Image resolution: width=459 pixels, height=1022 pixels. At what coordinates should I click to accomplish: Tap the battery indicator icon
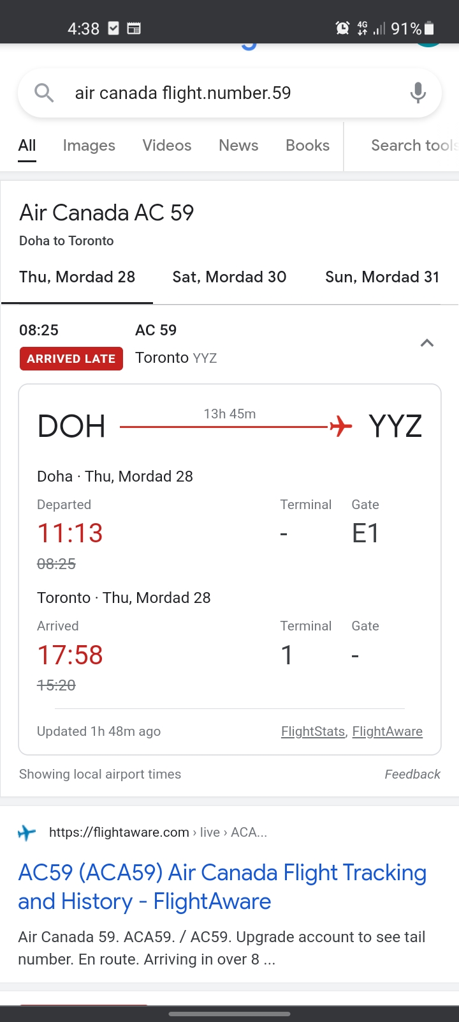[x=429, y=28]
